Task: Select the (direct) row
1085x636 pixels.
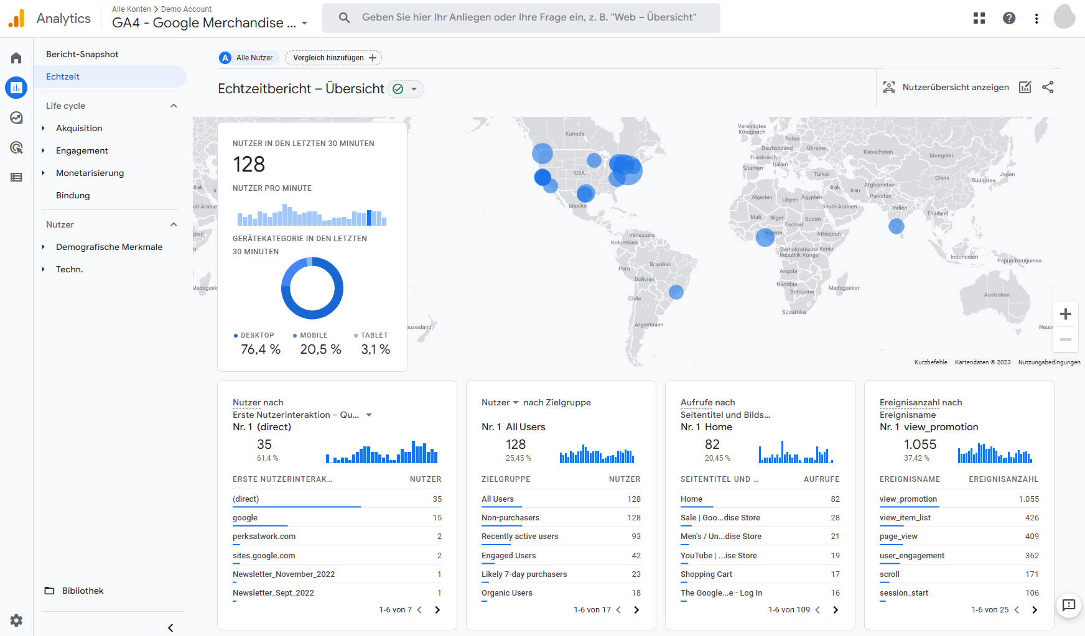Action: coord(337,499)
